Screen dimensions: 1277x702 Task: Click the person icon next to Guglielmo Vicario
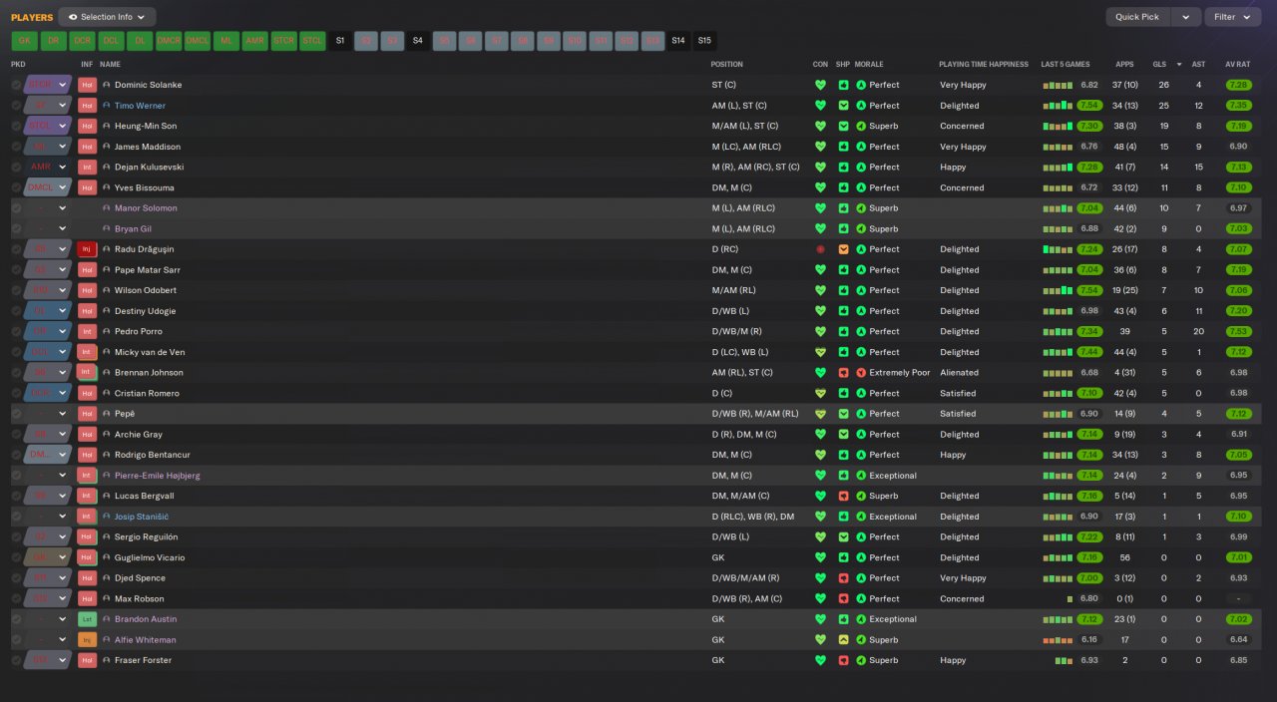coord(107,557)
